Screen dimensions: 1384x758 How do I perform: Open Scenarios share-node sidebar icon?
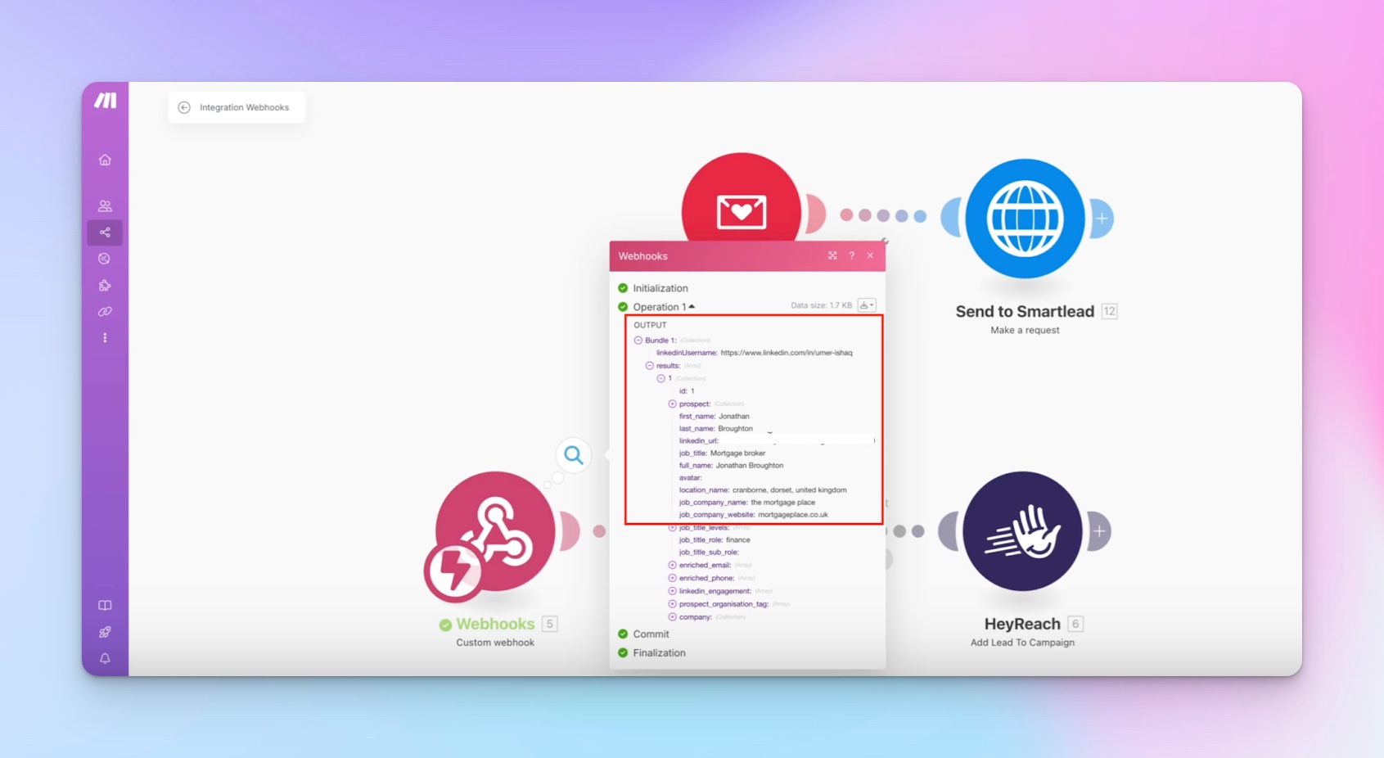[x=105, y=232]
